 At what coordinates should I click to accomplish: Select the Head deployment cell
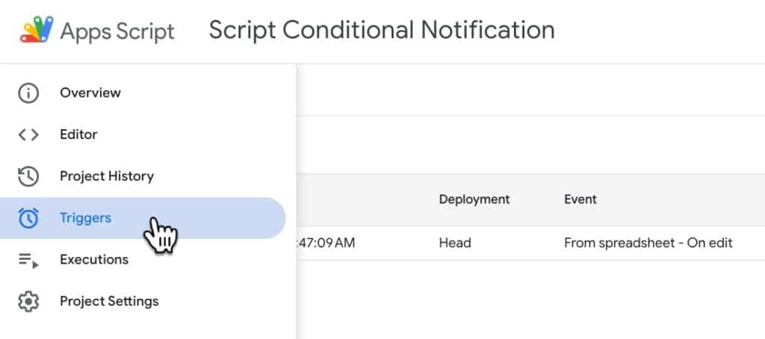click(455, 243)
